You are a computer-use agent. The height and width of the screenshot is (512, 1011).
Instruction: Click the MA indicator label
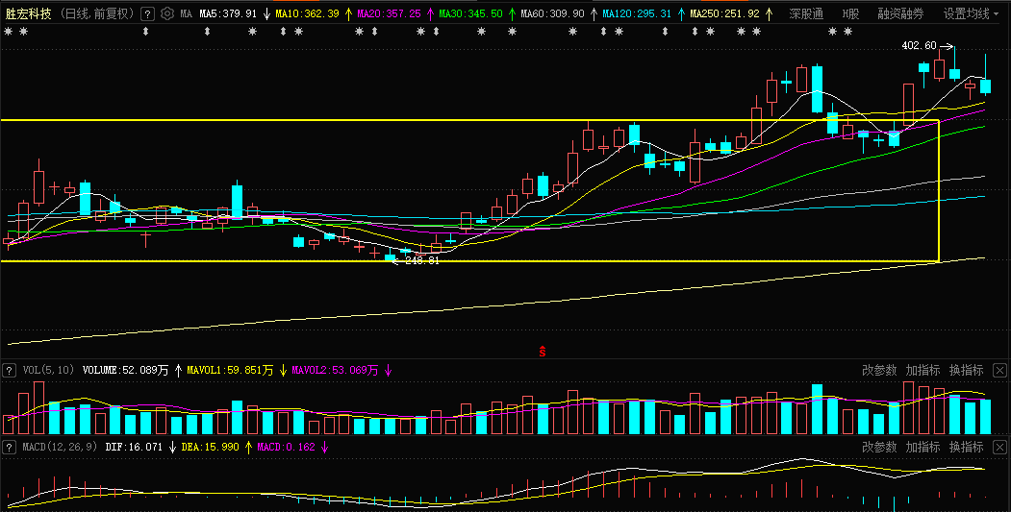(186, 13)
